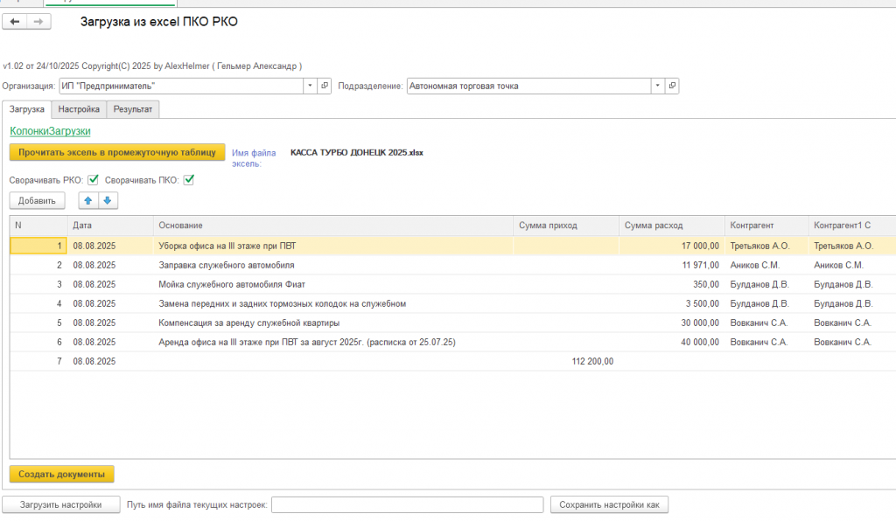This screenshot has width=896, height=521.
Task: Open the КолонкиЗагрузки link
Action: point(50,131)
